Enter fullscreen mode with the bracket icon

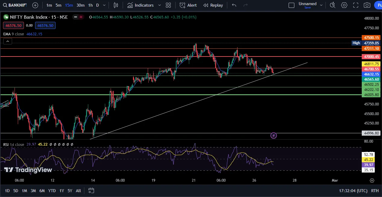355,5
